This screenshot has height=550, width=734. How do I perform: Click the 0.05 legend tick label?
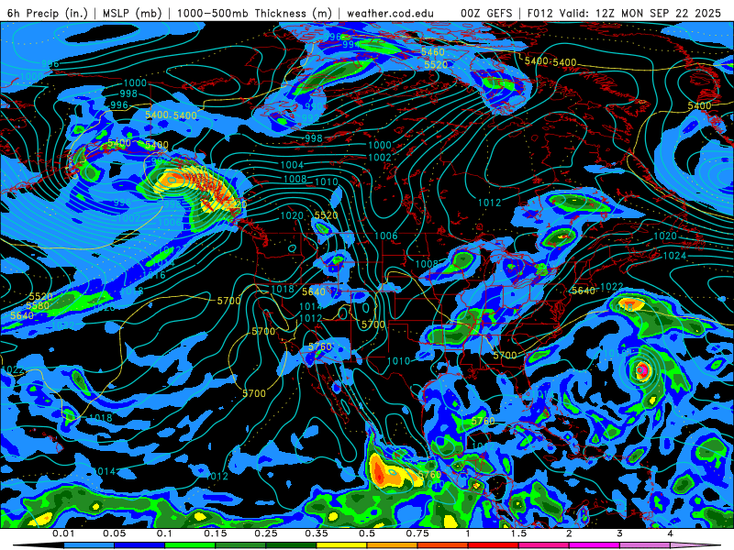tap(114, 533)
